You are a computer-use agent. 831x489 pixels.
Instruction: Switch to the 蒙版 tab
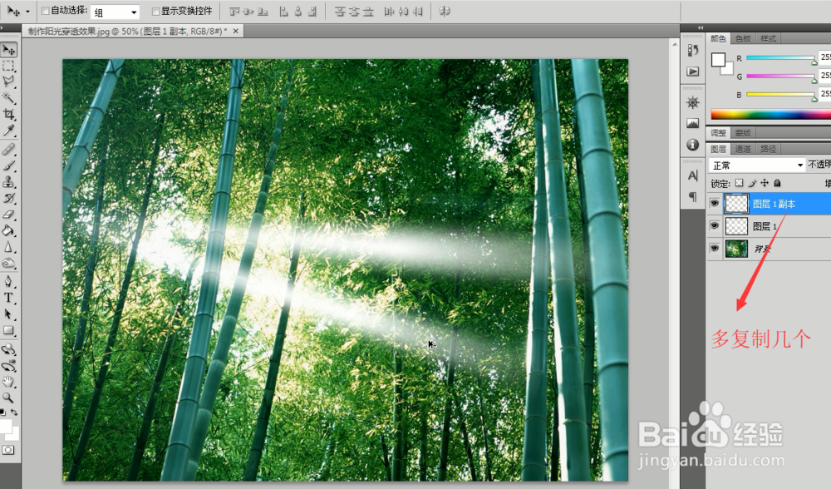743,132
